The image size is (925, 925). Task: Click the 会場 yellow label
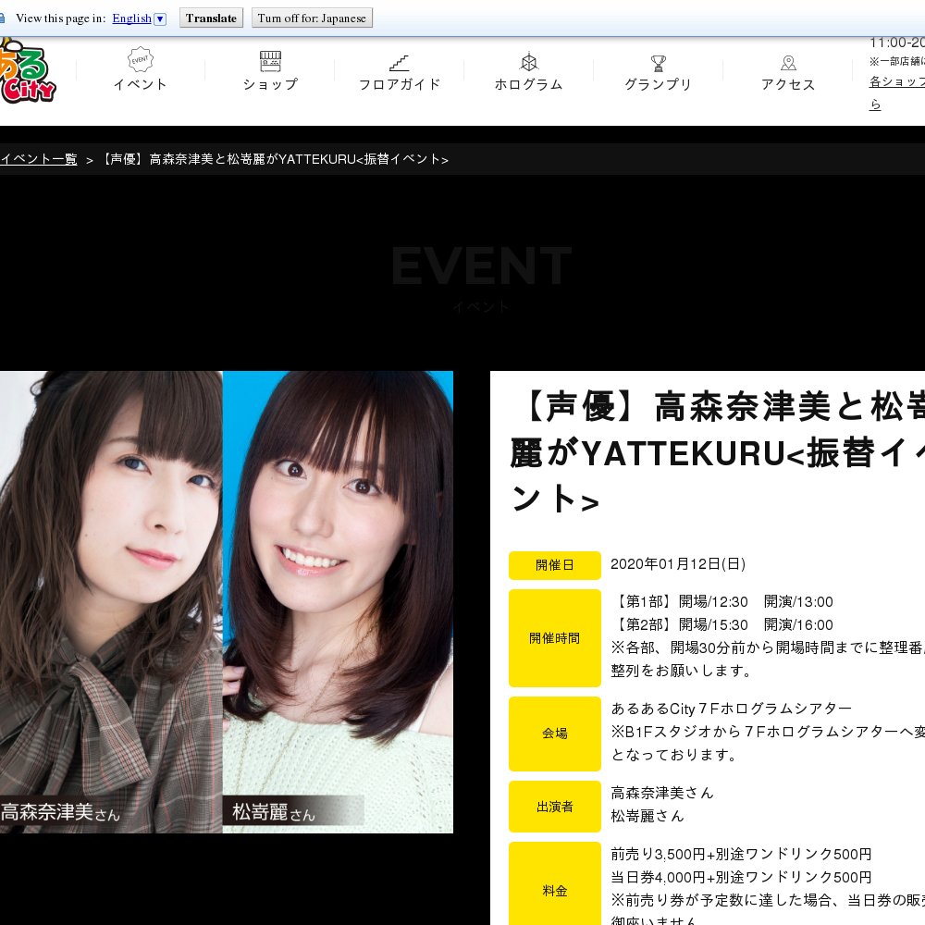pyautogui.click(x=554, y=734)
